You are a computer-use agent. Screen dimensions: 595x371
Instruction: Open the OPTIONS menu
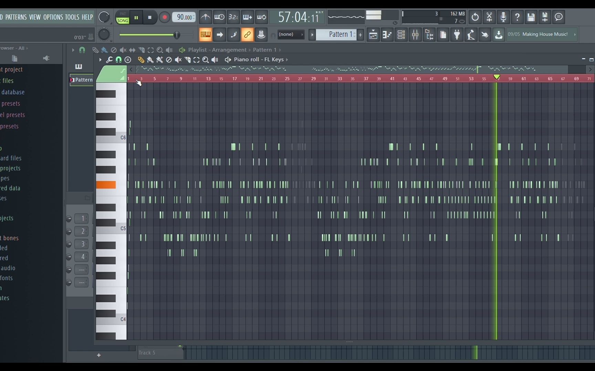click(53, 17)
